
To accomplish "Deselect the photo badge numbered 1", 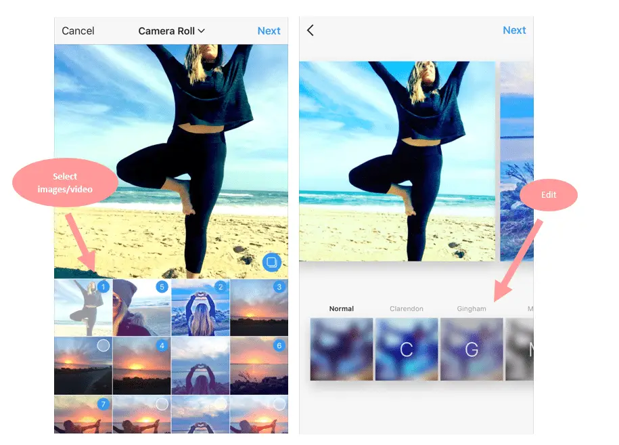I will (103, 287).
